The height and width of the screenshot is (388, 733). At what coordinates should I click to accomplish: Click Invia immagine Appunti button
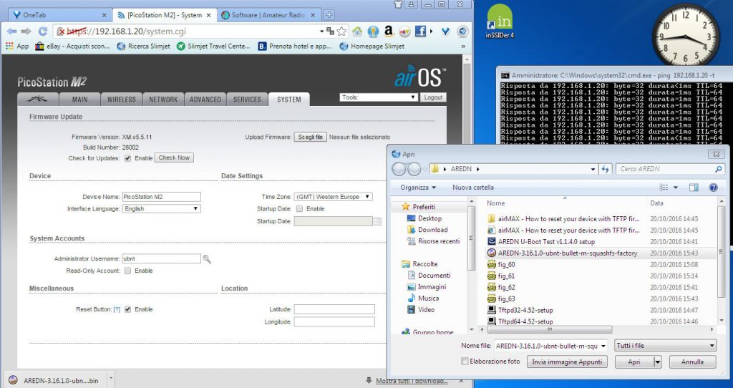coord(567,362)
